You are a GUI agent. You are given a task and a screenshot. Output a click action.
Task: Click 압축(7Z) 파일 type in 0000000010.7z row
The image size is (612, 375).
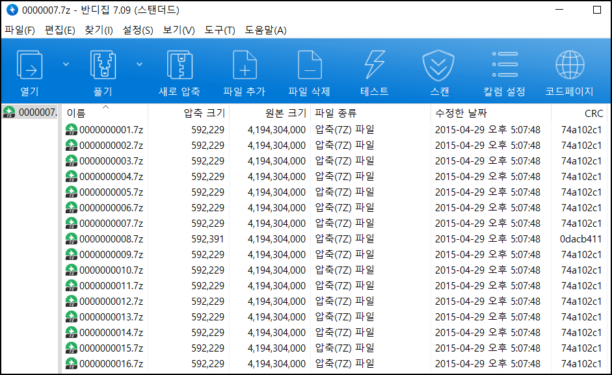click(x=345, y=270)
